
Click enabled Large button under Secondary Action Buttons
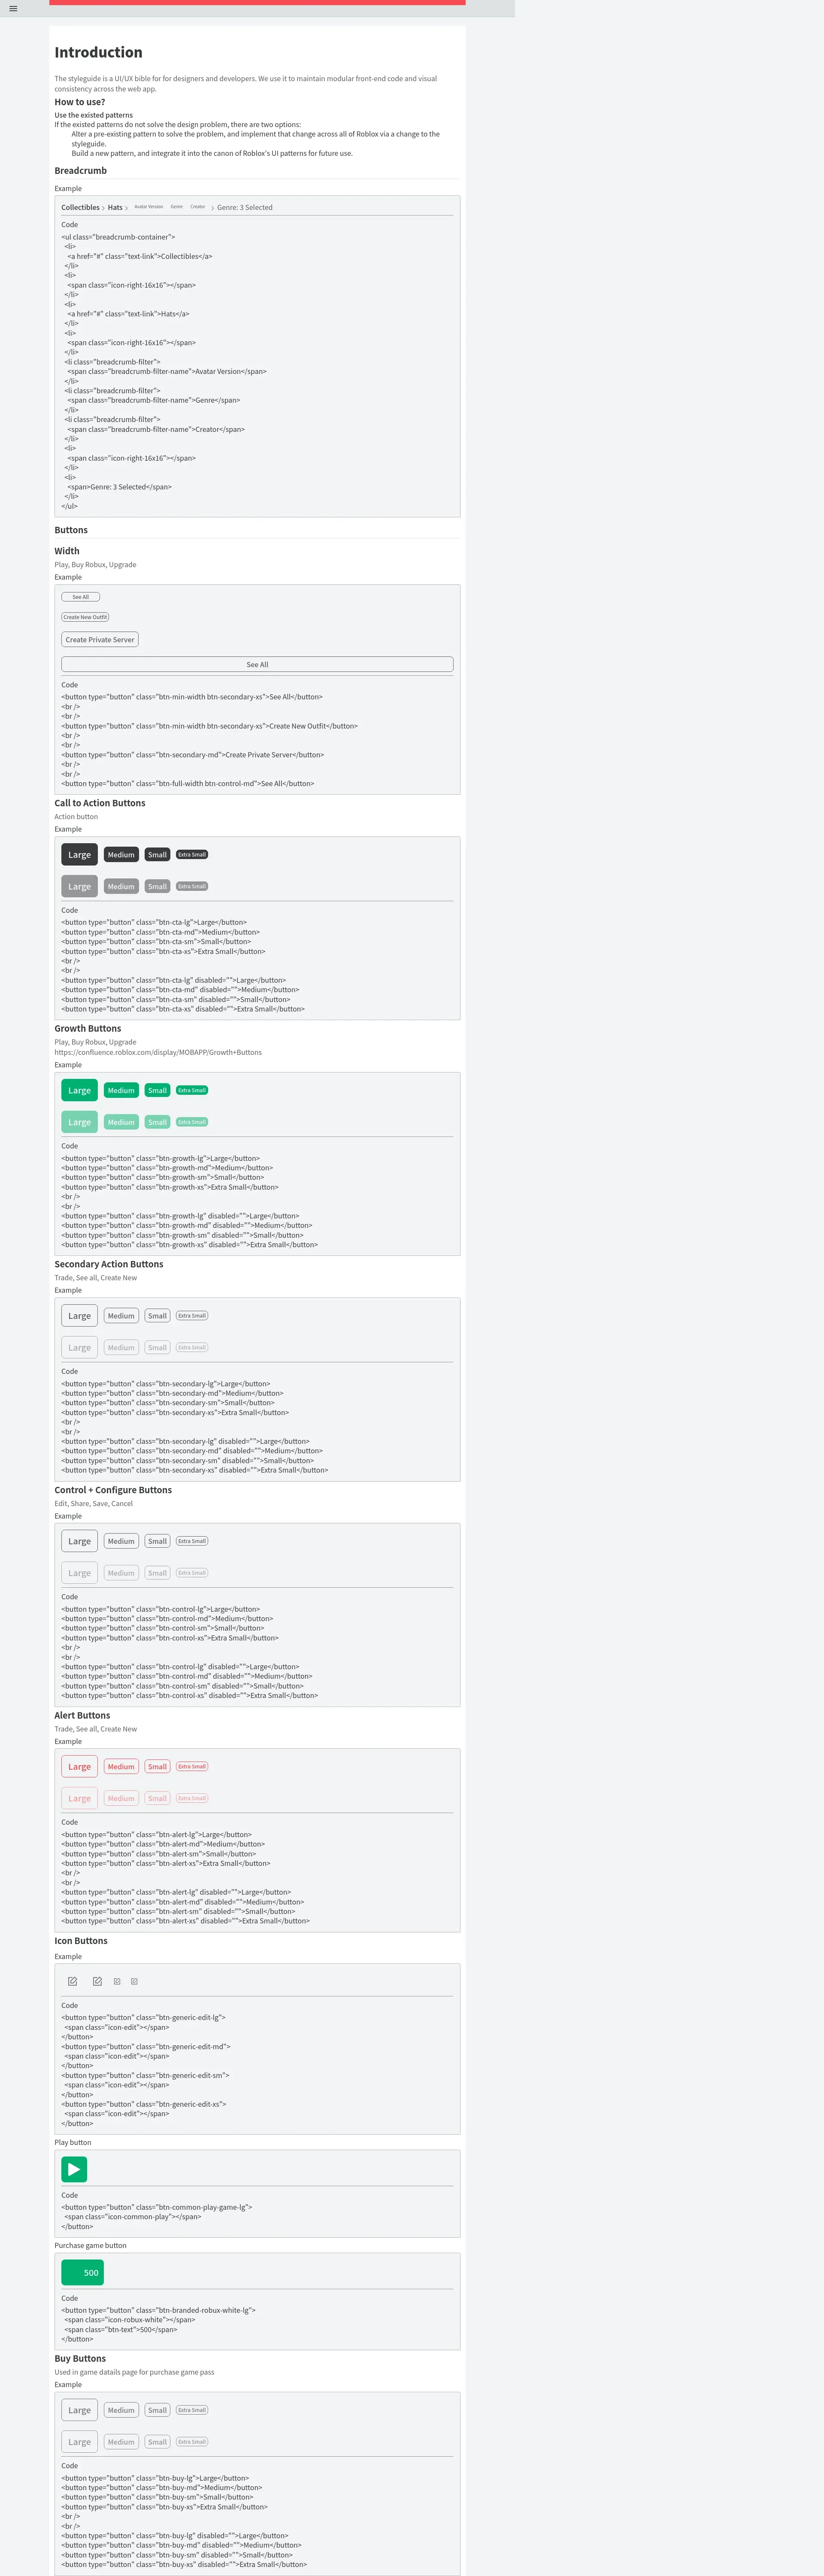click(x=79, y=1316)
